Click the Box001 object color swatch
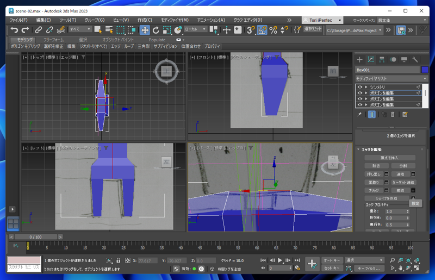Screen dimensions: 435x280 (x=425, y=70)
